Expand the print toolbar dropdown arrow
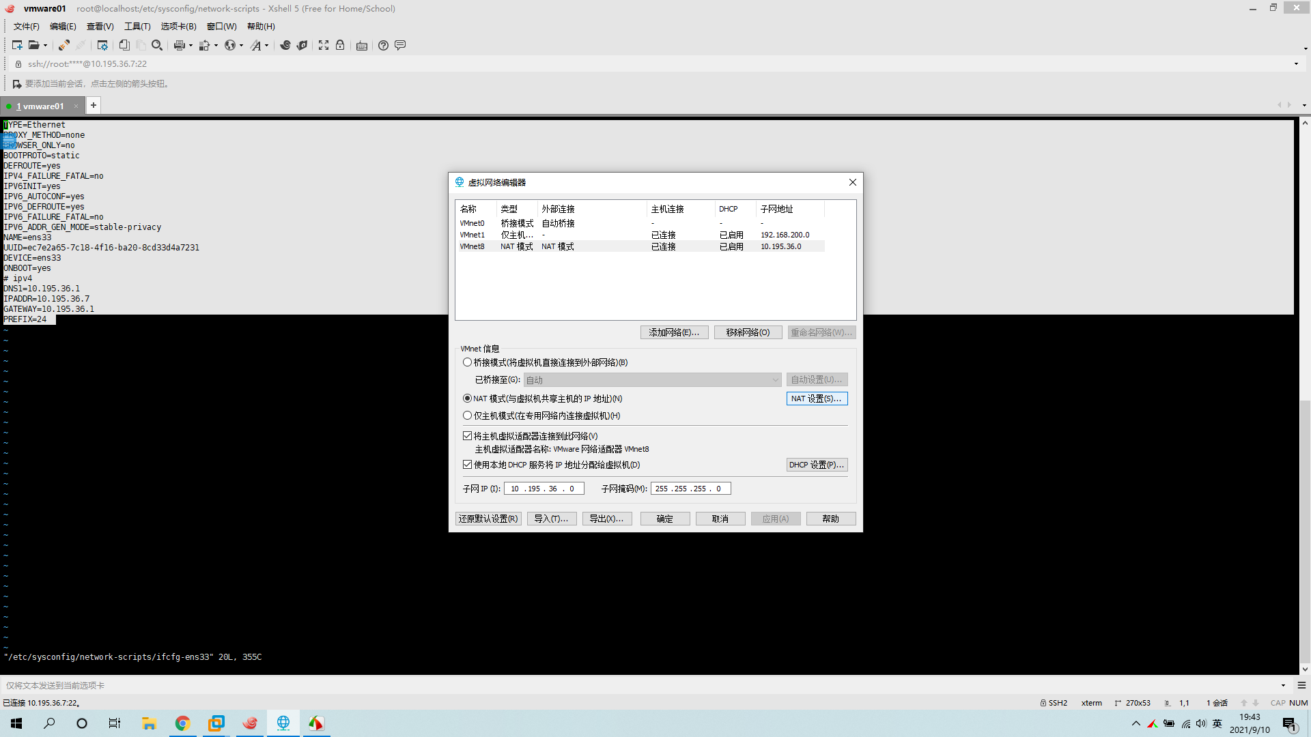 click(x=191, y=46)
